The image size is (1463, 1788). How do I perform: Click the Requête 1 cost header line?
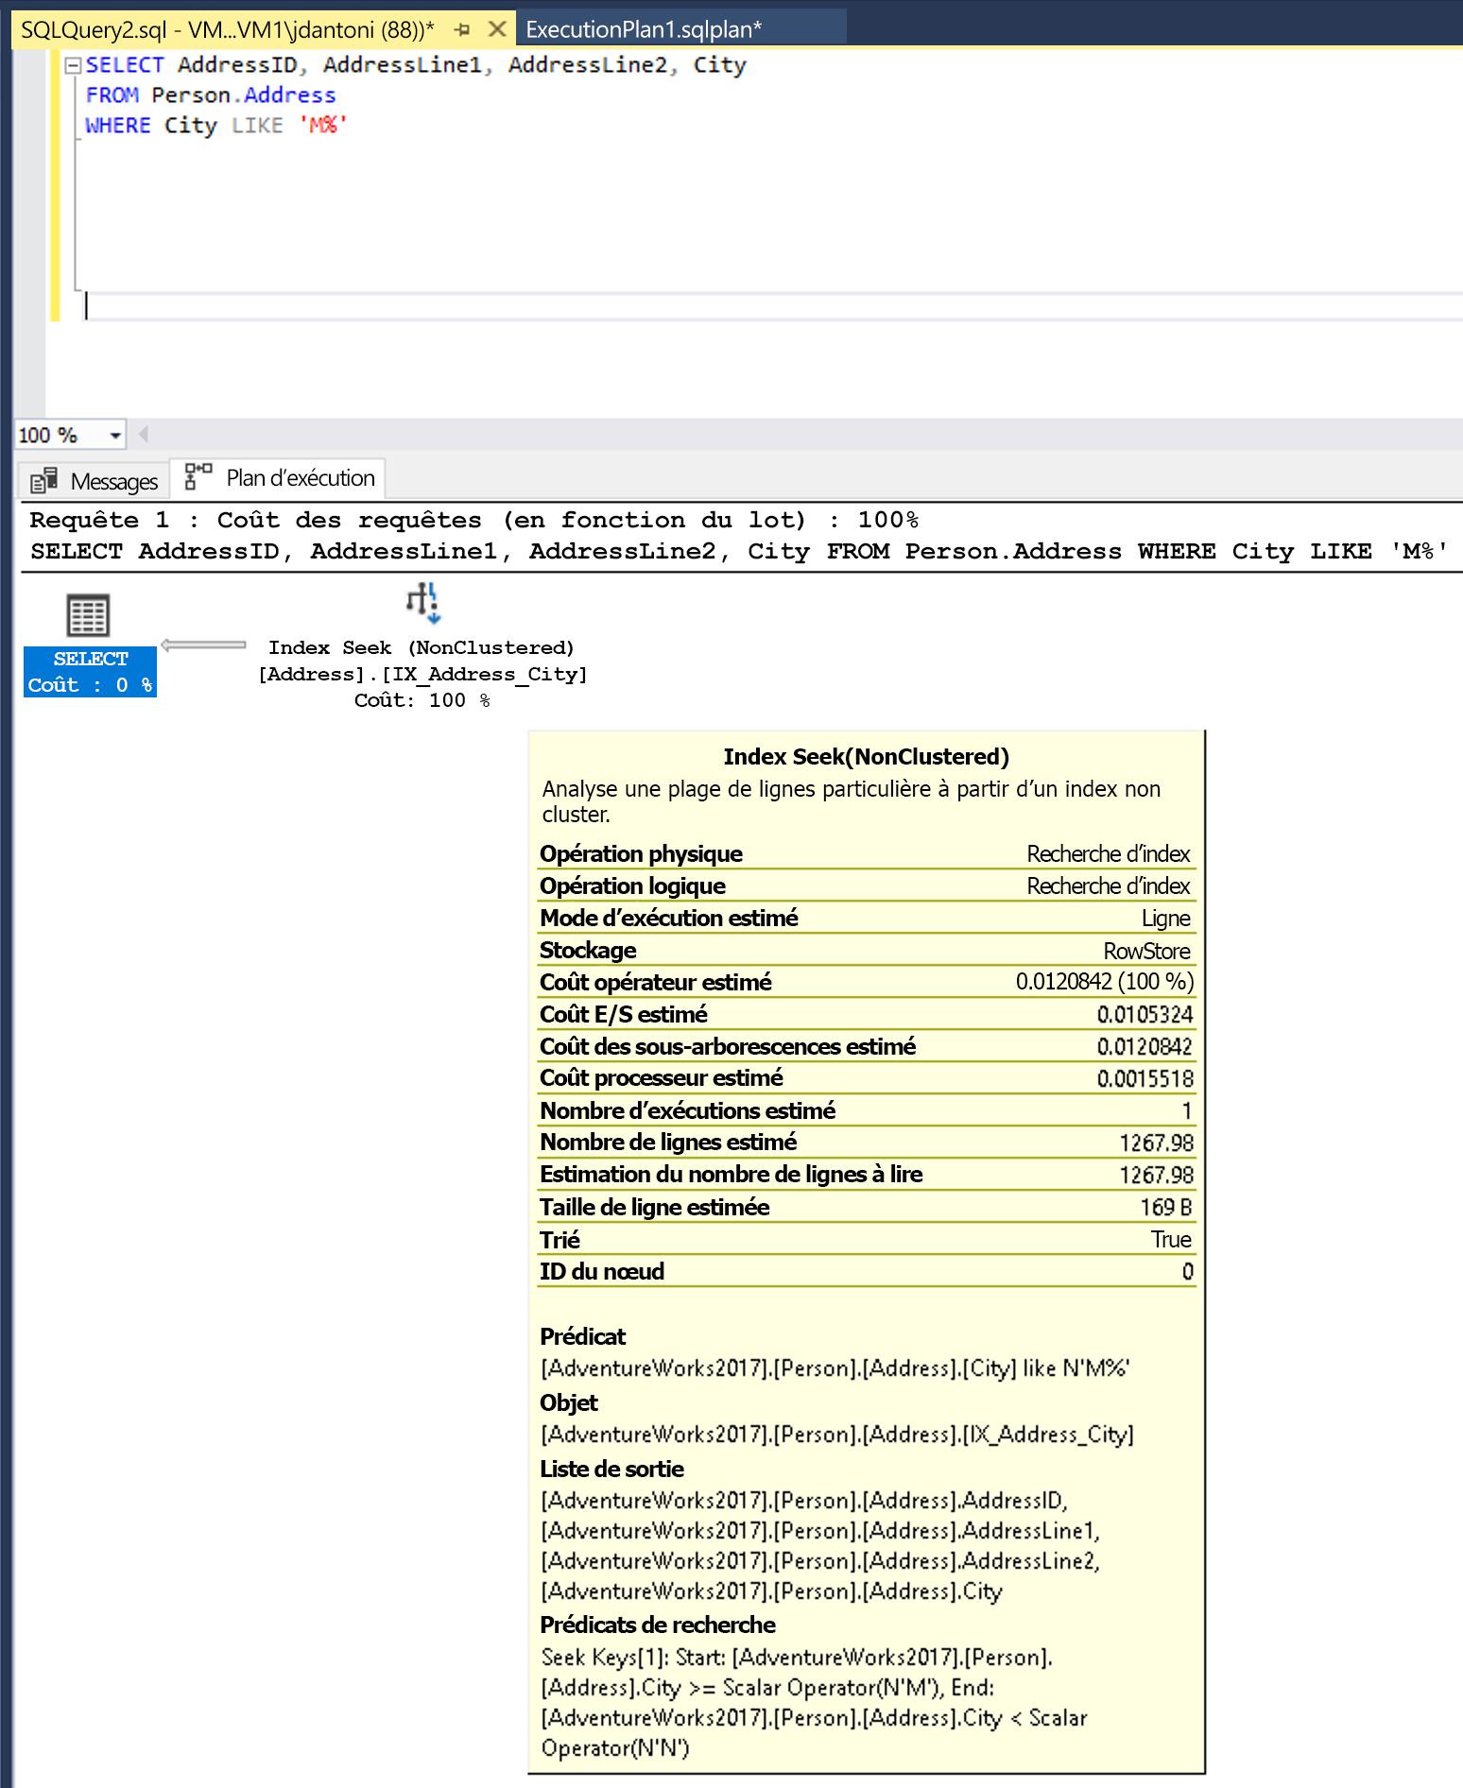[474, 520]
